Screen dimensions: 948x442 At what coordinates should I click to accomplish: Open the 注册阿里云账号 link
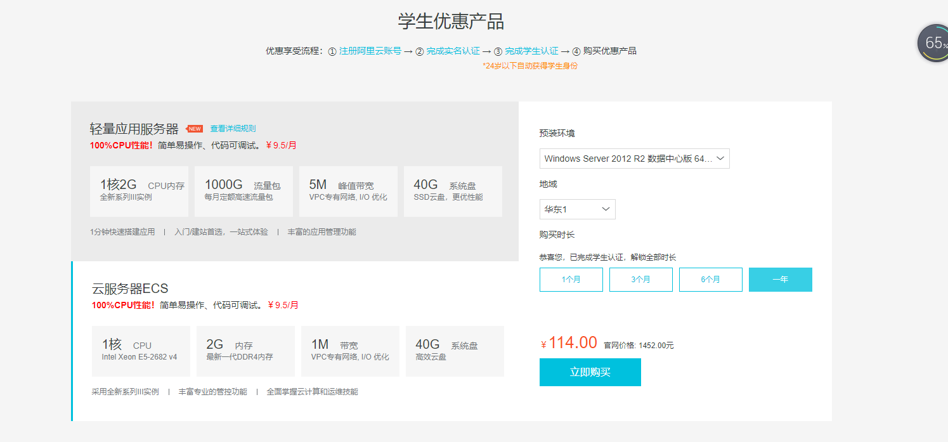(x=370, y=51)
